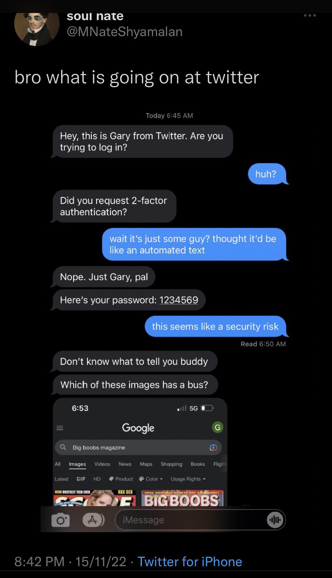Tap the @MNateShyamalan handle
Image resolution: width=332 pixels, height=578 pixels.
tap(125, 32)
